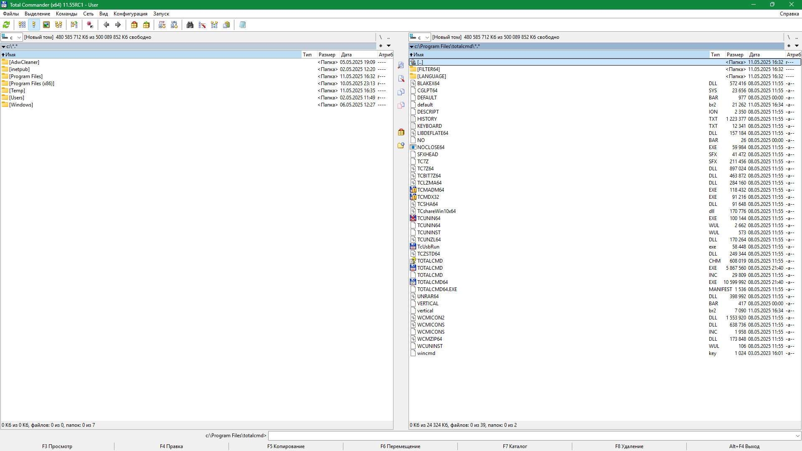The height and width of the screenshot is (451, 802).
Task: Click the command line input field
Action: (530, 436)
